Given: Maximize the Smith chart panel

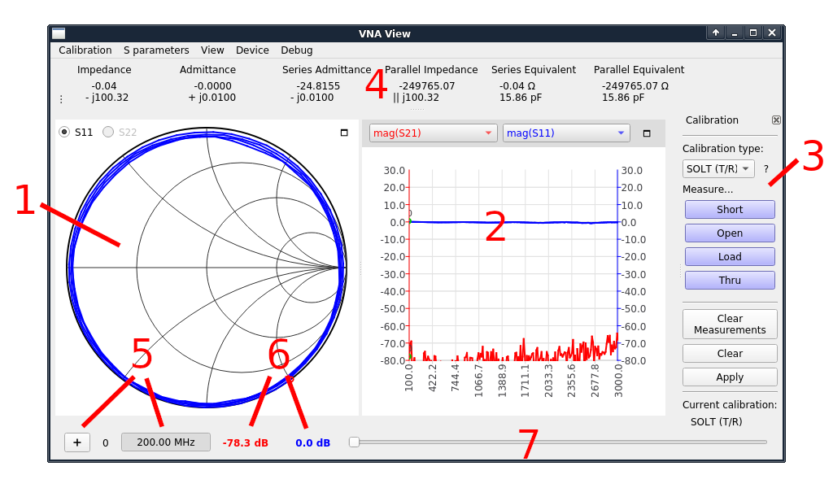Looking at the screenshot, I should click(x=344, y=133).
